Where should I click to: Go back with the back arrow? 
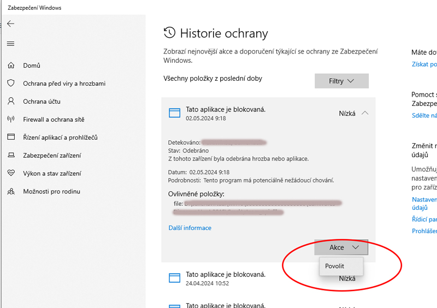tap(10, 23)
